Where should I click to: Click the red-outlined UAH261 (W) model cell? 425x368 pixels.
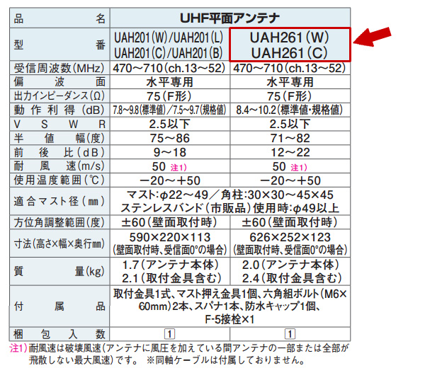292,45
